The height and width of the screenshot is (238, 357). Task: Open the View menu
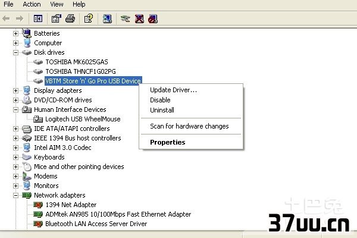[x=57, y=4]
